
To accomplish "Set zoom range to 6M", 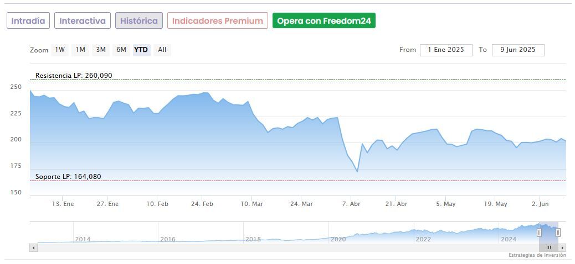I will [121, 50].
